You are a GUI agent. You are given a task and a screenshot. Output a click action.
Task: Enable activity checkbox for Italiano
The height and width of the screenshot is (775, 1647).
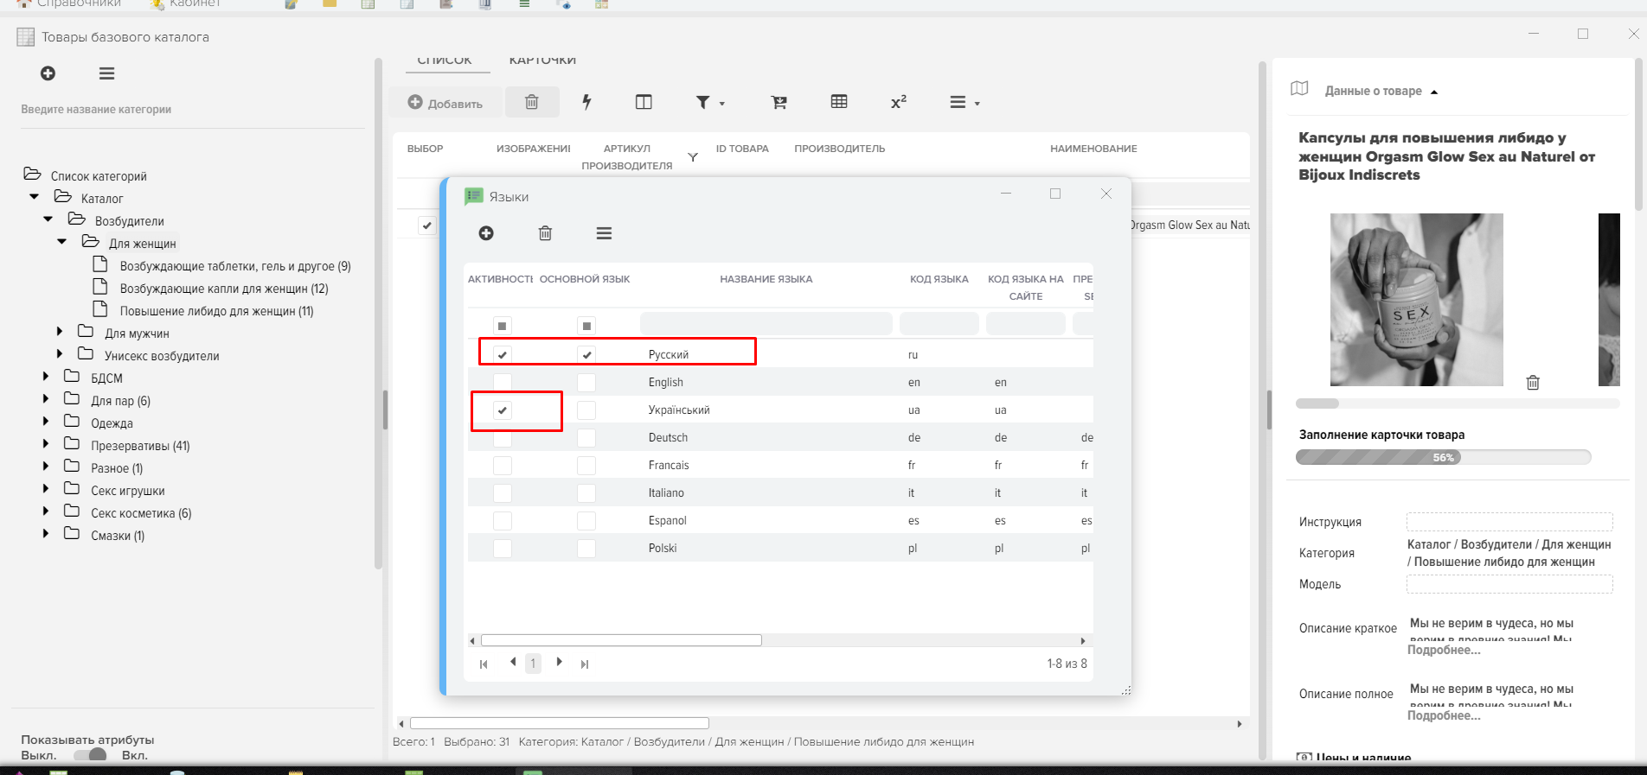pyautogui.click(x=503, y=492)
